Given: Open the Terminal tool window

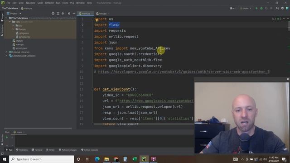Looking at the screenshot, I should point(37,150).
